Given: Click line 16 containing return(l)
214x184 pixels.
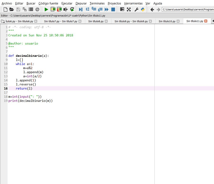Looking at the screenshot, I should 24,88.
